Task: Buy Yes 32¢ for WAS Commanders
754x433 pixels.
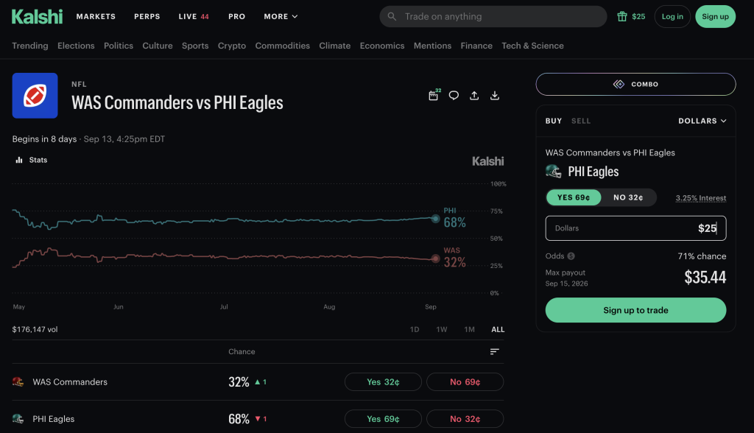Action: (x=383, y=381)
